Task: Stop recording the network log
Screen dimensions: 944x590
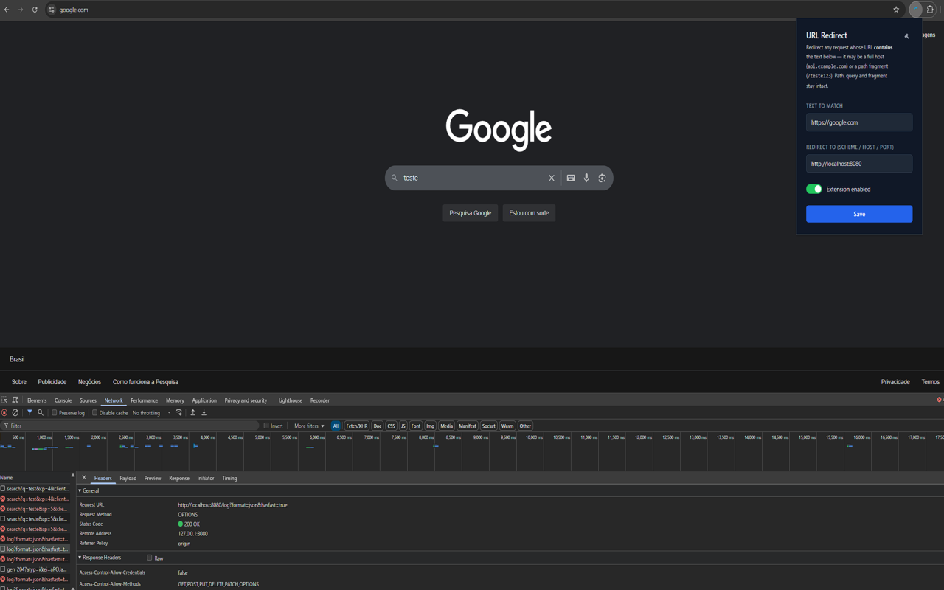Action: [4, 413]
